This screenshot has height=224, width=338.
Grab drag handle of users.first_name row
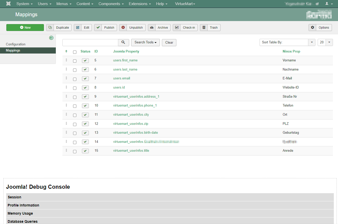pyautogui.click(x=66, y=60)
